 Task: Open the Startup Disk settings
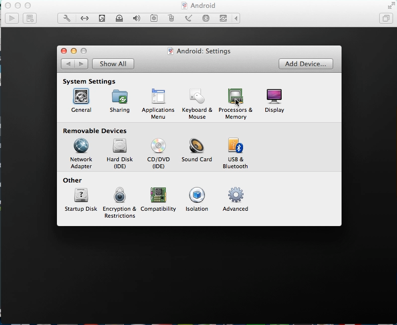coord(81,199)
